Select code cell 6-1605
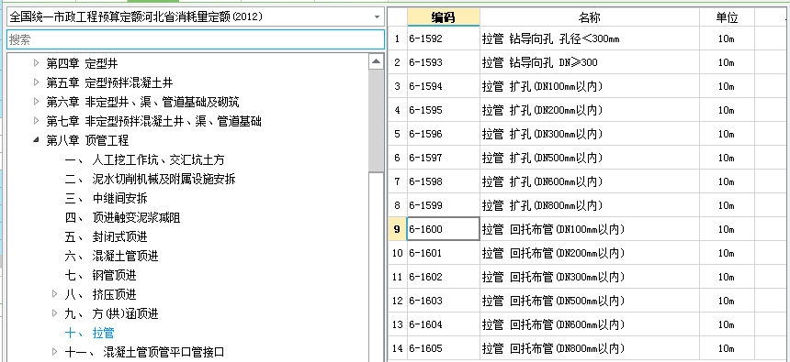This screenshot has height=362, width=790. coord(444,348)
